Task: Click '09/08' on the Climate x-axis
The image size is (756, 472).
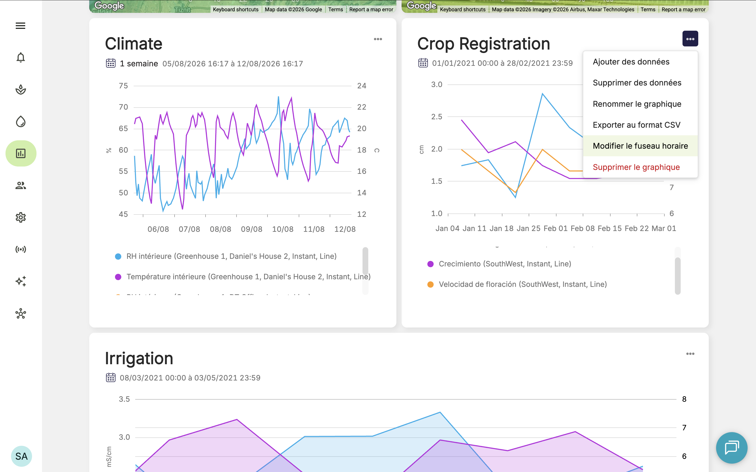Action: (x=251, y=229)
